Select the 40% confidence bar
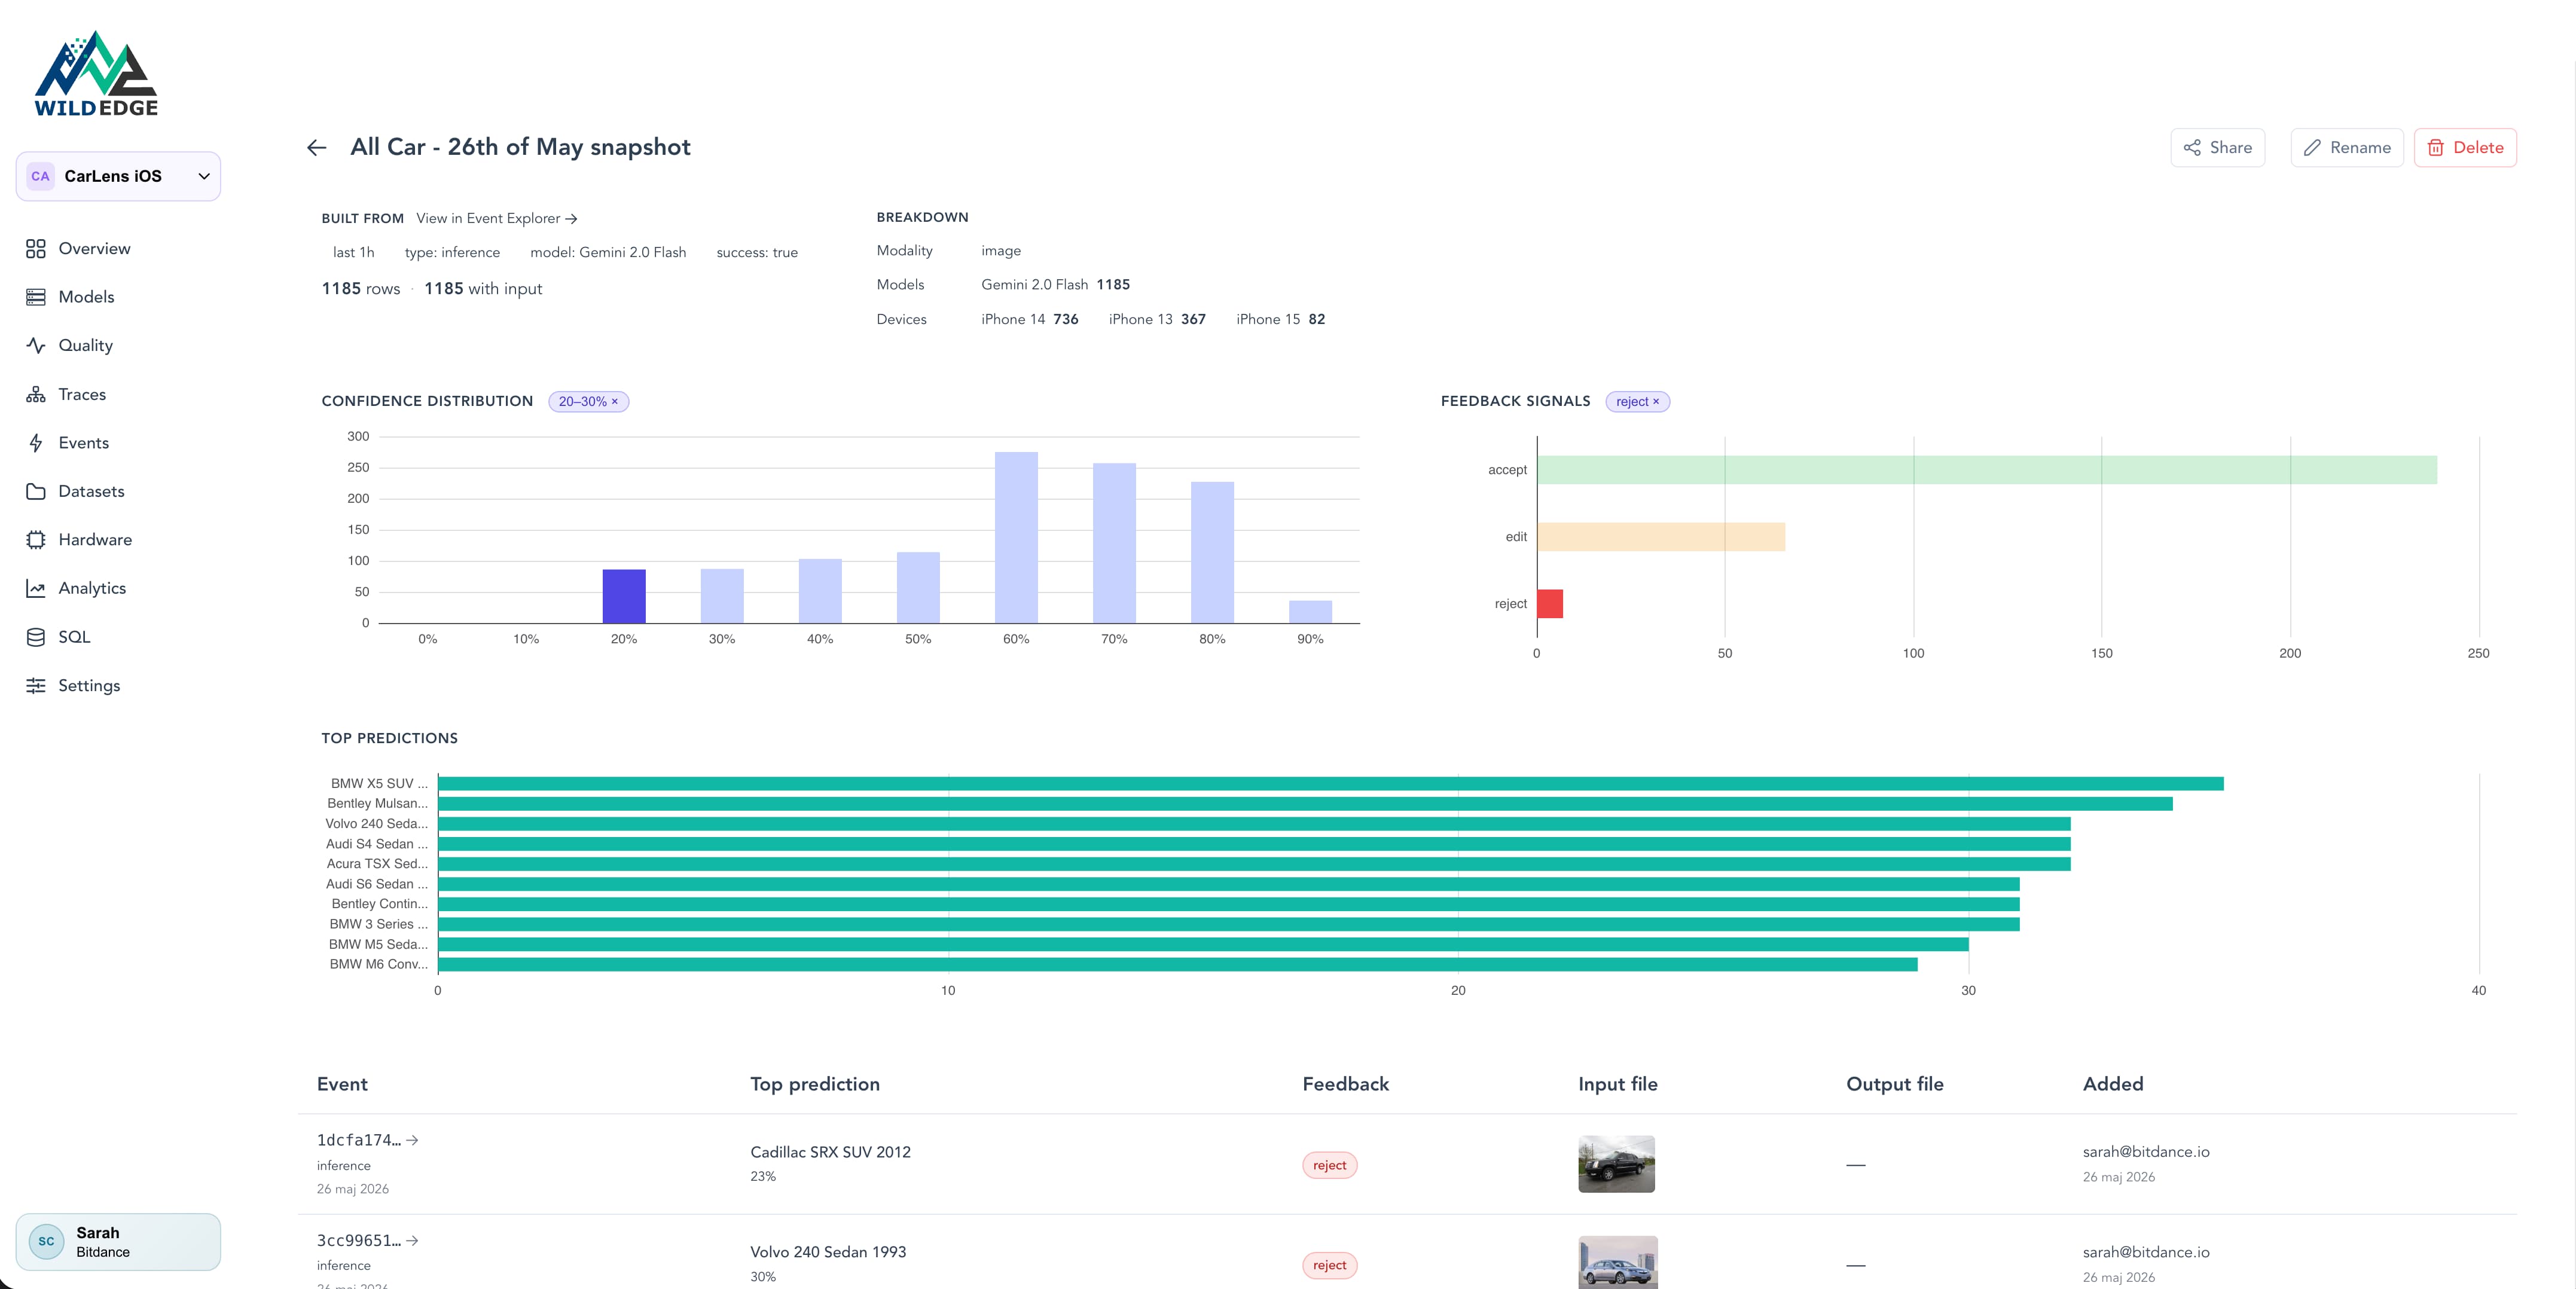The width and height of the screenshot is (2576, 1289). tap(820, 591)
